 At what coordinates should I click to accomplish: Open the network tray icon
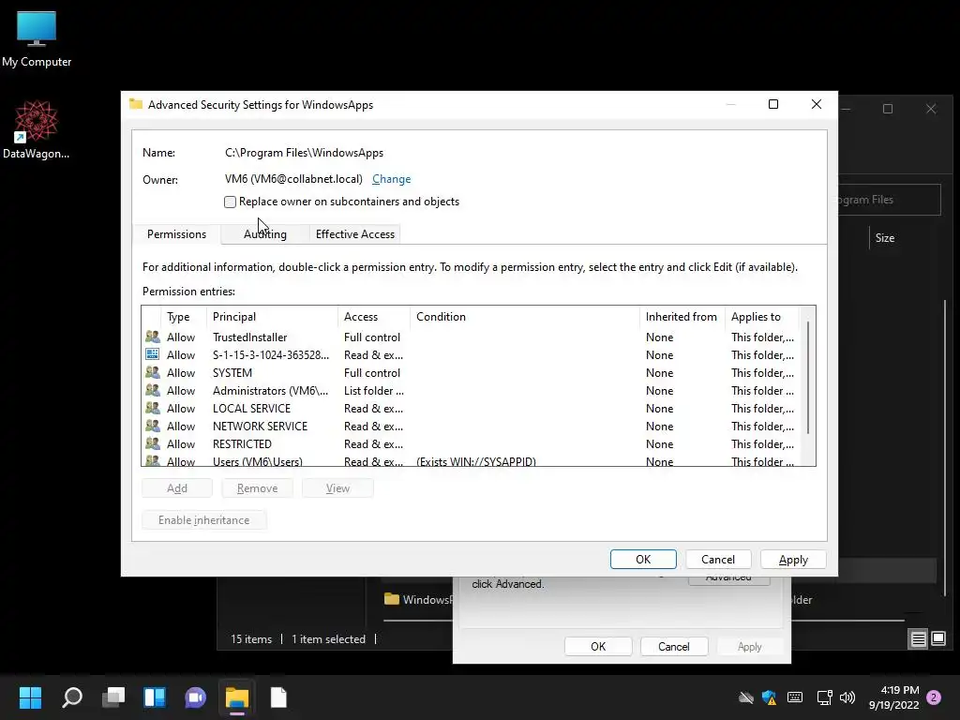[x=824, y=697]
